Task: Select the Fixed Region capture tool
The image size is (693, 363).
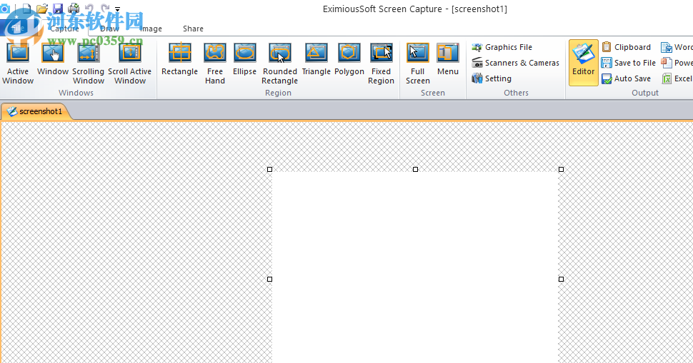Action: 381,63
